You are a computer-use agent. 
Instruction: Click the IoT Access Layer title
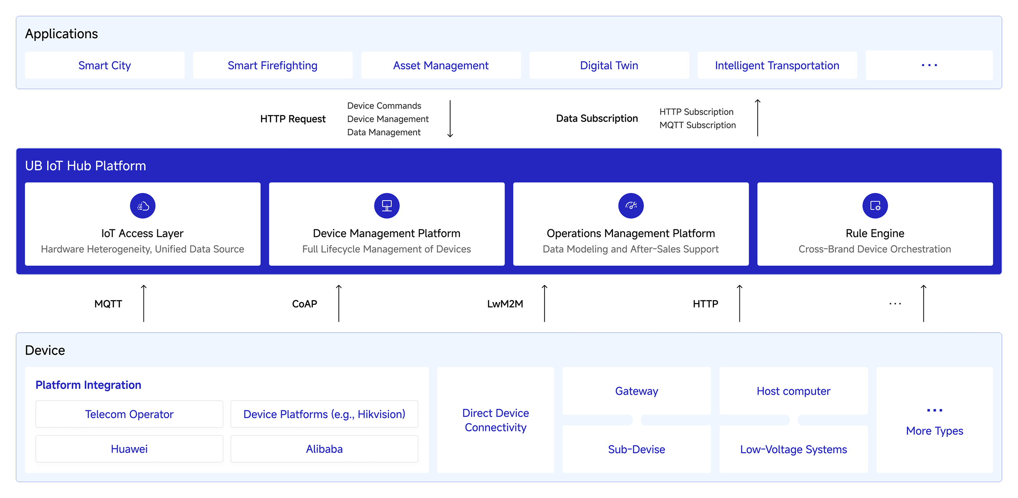[142, 233]
